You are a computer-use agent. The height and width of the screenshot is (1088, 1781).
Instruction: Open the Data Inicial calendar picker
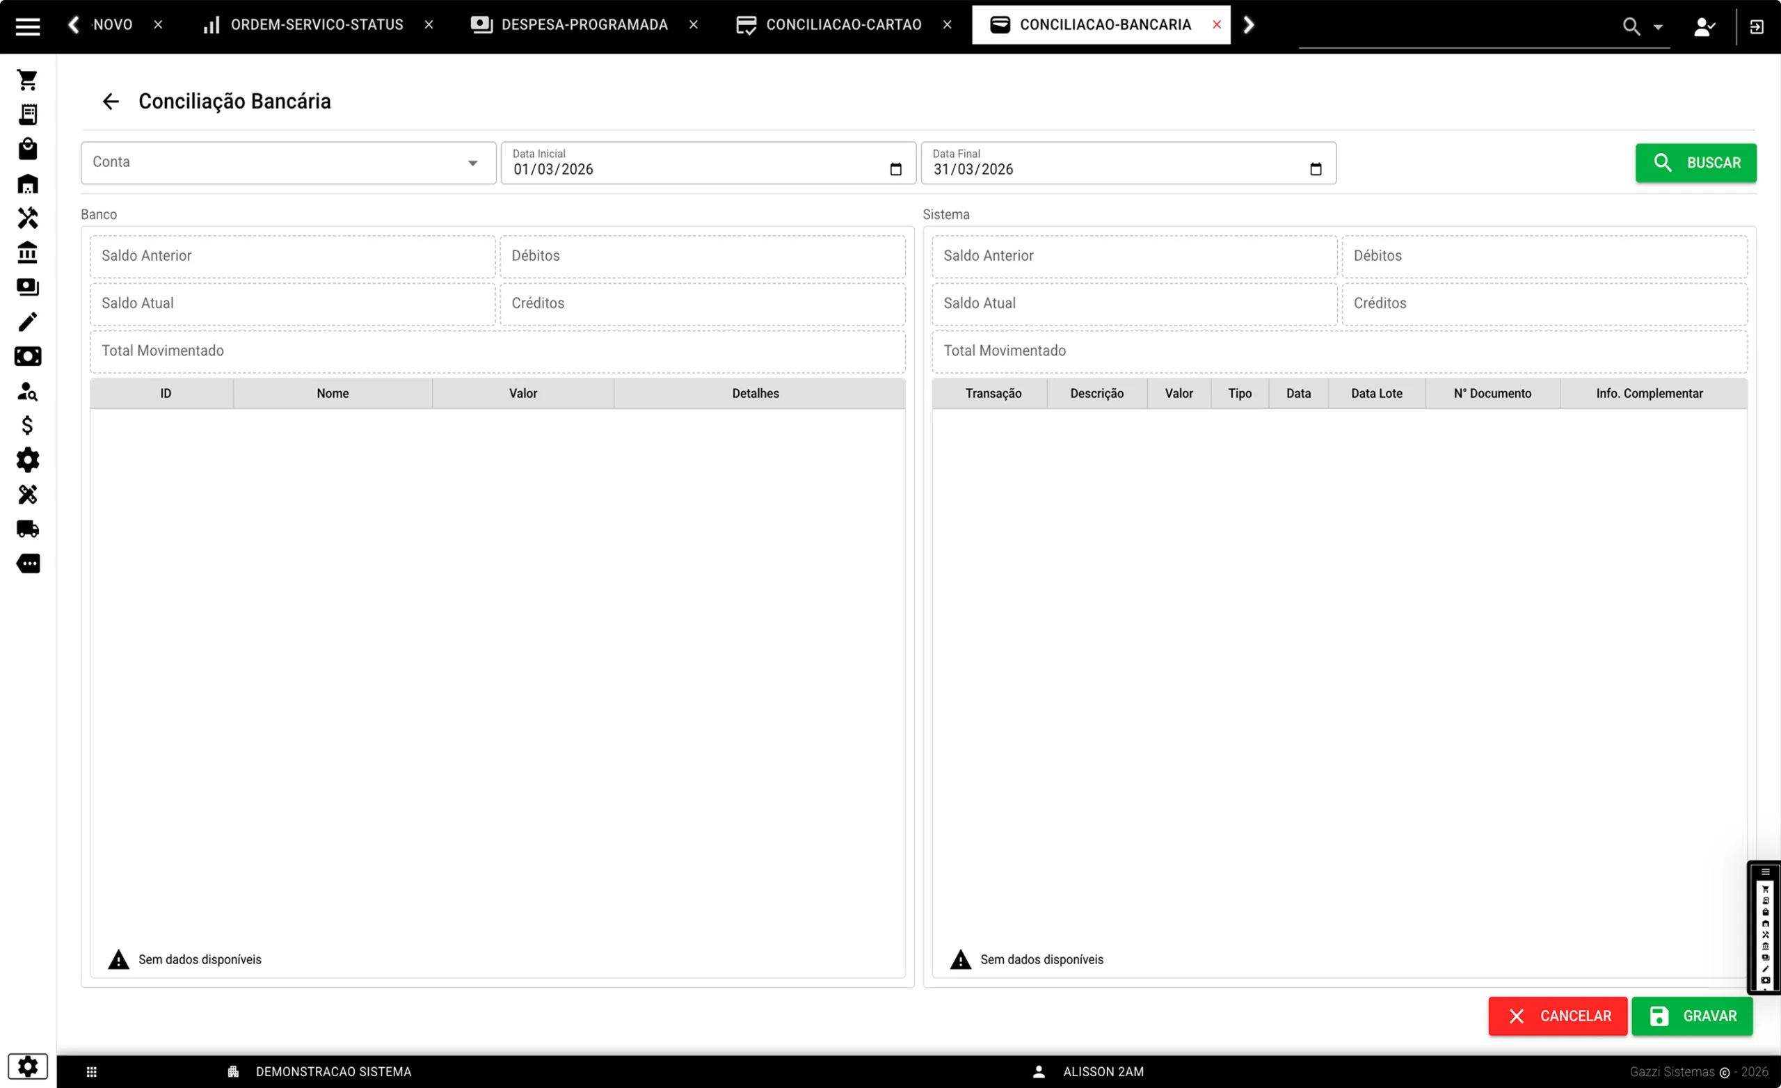(895, 169)
